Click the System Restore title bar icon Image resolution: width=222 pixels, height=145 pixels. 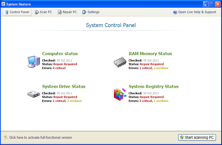4,4
